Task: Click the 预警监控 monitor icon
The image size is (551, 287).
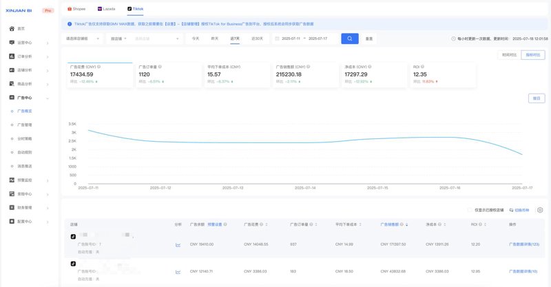Action: [x=12, y=180]
